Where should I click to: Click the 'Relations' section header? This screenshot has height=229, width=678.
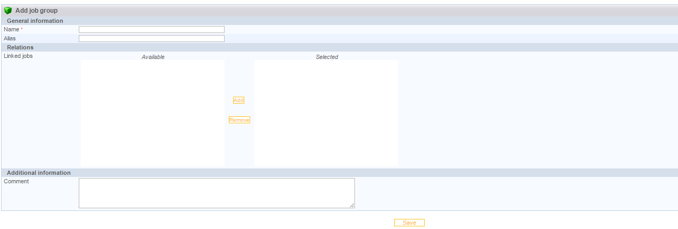point(20,47)
